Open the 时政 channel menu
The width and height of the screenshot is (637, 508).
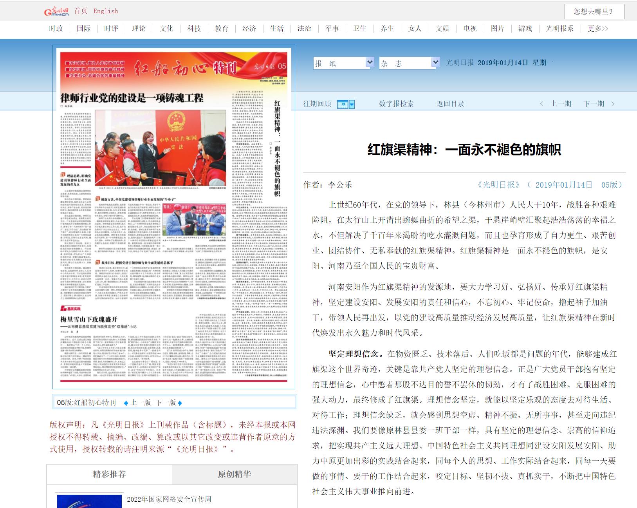click(55, 29)
